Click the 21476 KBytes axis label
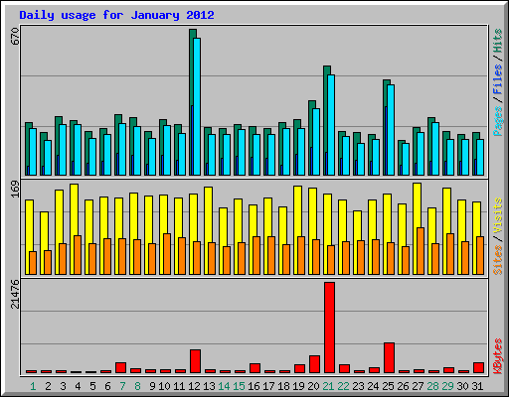The image size is (509, 397). click(15, 294)
